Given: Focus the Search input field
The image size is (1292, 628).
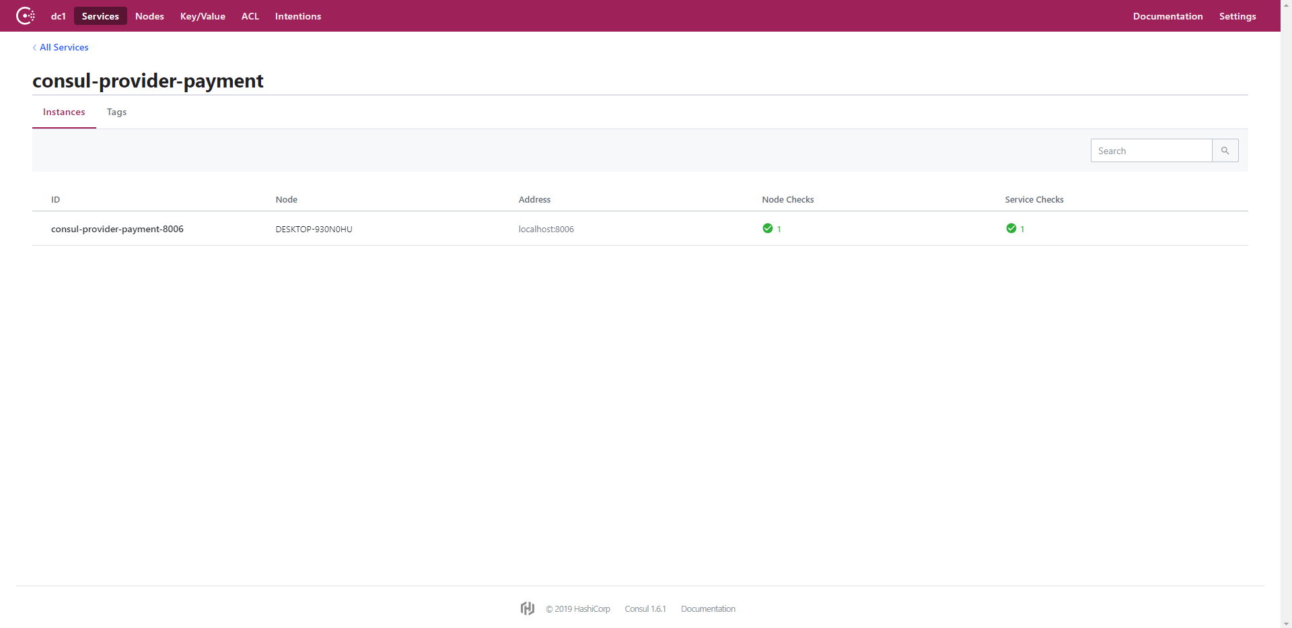Looking at the screenshot, I should [1151, 151].
